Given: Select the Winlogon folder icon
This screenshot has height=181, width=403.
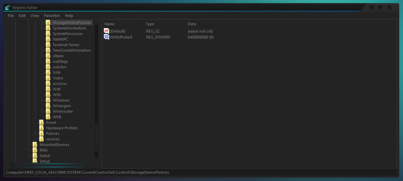Looking at the screenshot, I should coord(48,106).
